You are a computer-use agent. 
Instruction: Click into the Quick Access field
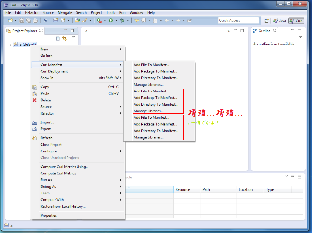pyautogui.click(x=238, y=21)
